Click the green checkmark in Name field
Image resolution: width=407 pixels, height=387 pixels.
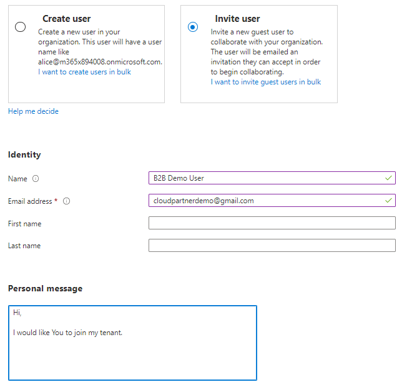pos(389,178)
